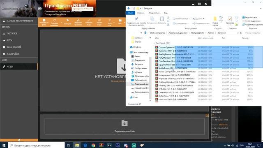Collapse the Today (Сегодня 27) file group
The height and width of the screenshot is (148, 263).
[154, 43]
